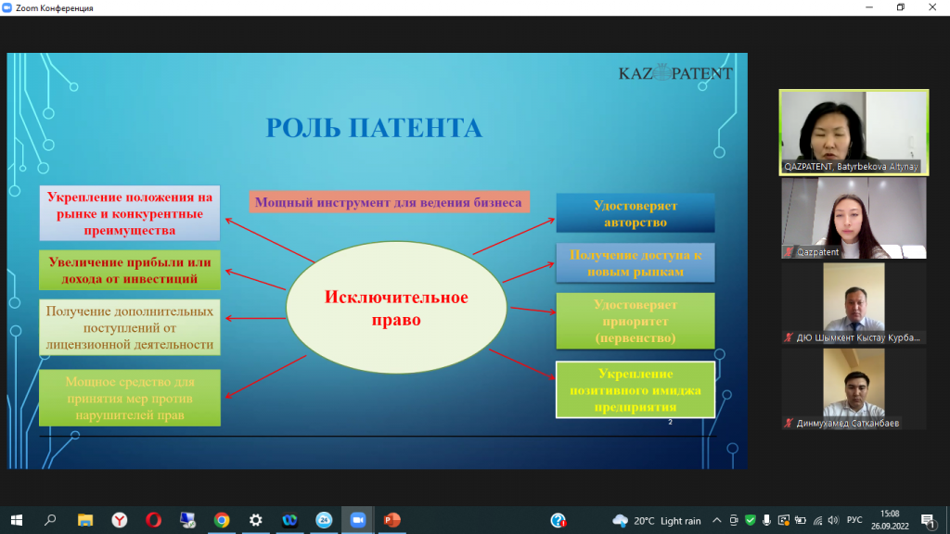Viewport: 950px width, 534px height.
Task: Switch the РУС input language indicator
Action: (855, 520)
